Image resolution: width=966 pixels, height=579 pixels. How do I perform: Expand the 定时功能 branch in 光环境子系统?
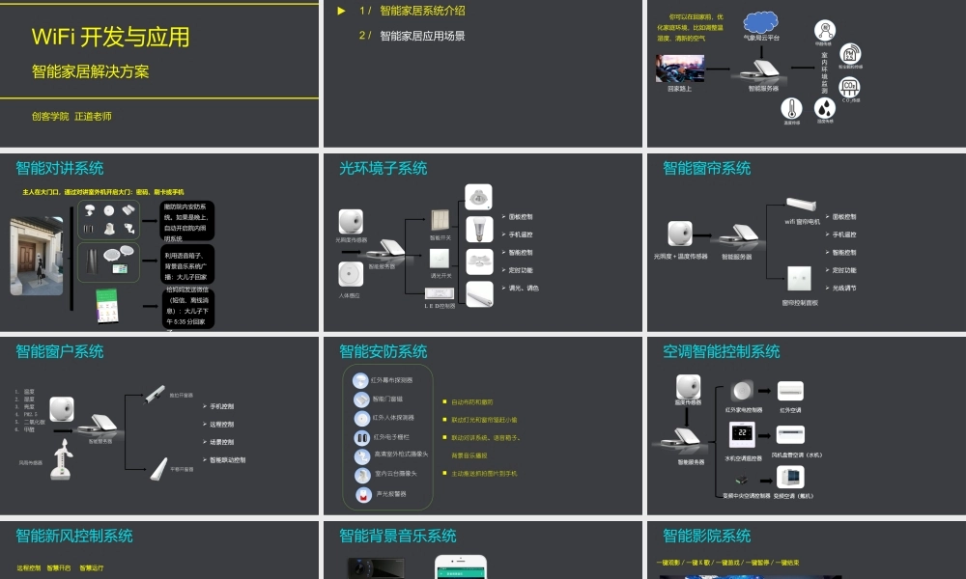pyautogui.click(x=504, y=271)
